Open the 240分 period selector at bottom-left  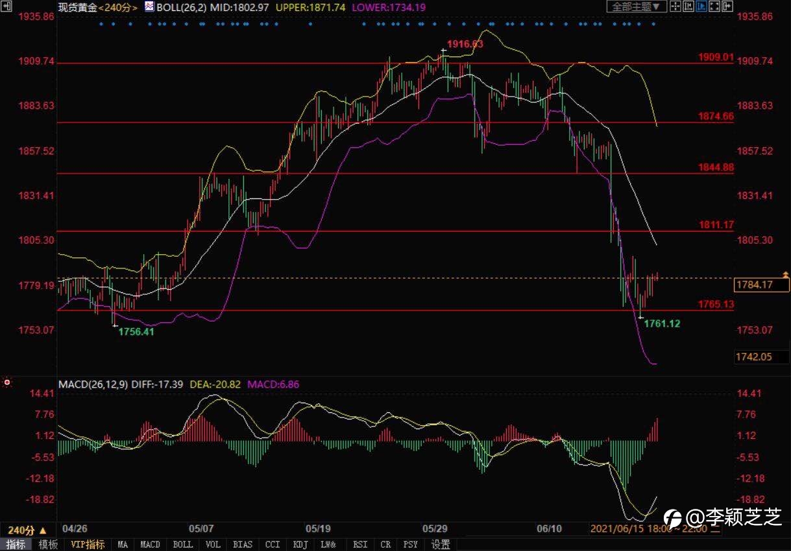click(27, 530)
